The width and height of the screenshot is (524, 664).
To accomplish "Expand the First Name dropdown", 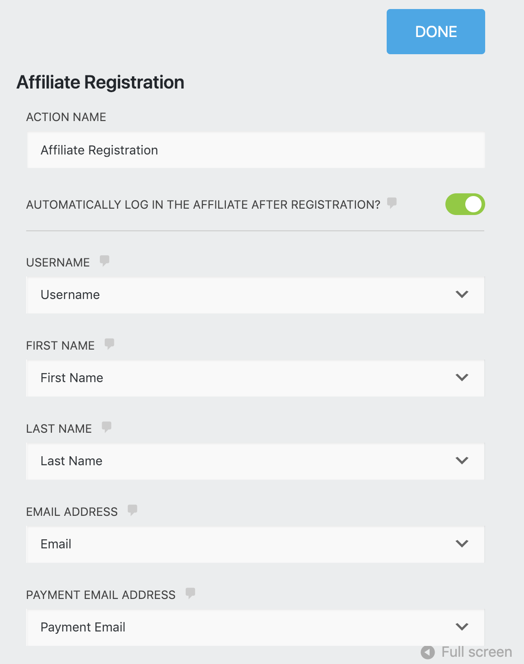I will (462, 378).
